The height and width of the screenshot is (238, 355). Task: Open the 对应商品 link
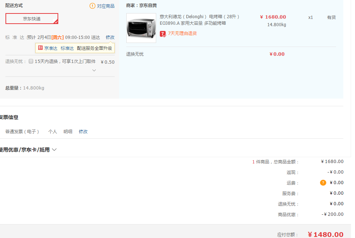[x=106, y=6]
